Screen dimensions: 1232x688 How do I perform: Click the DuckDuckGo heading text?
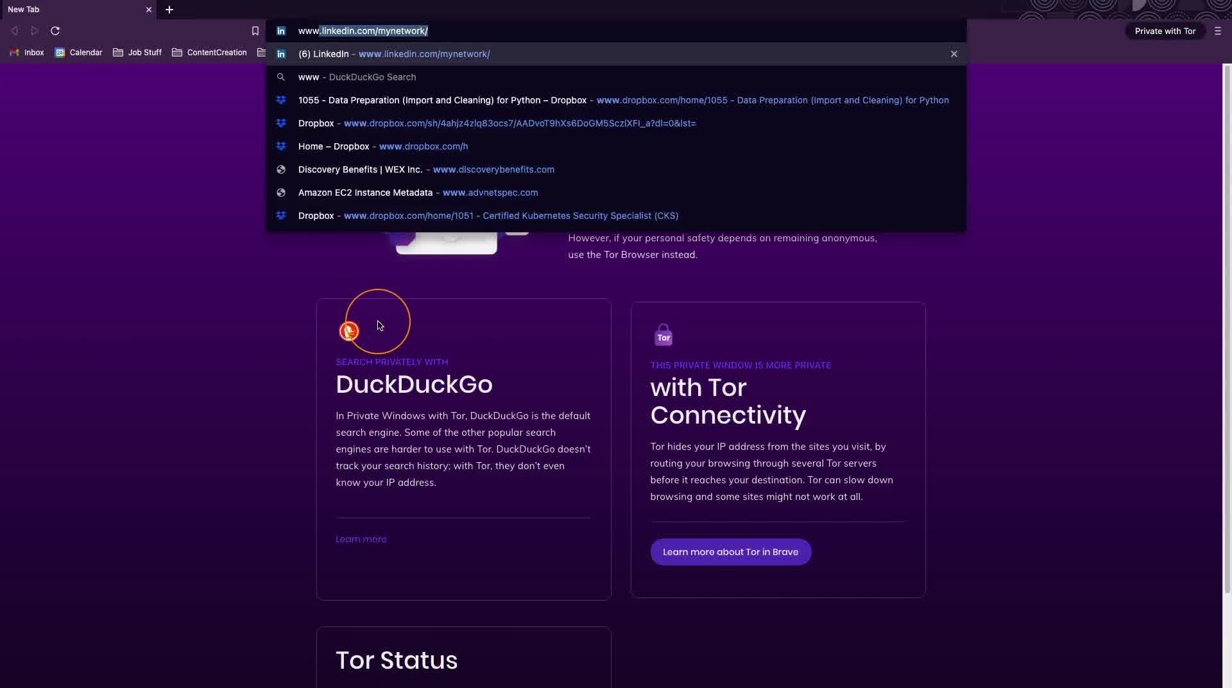[x=414, y=384]
